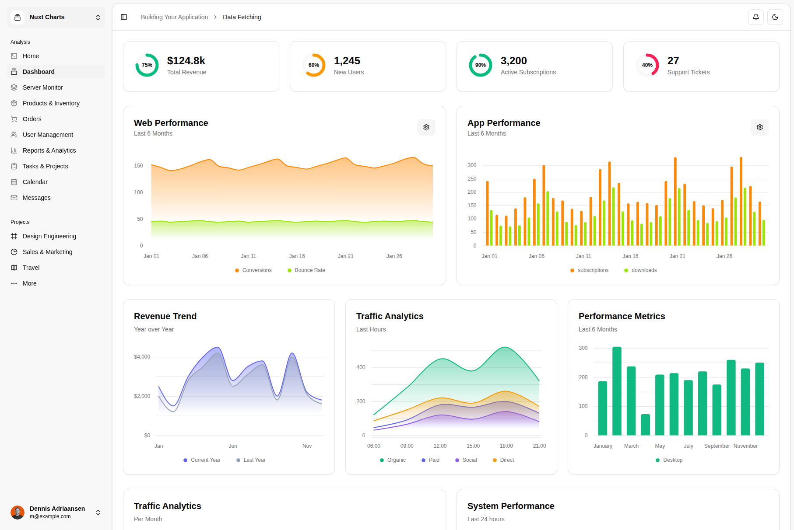Expand the Nuxt Charts workspace switcher

pyautogui.click(x=56, y=17)
